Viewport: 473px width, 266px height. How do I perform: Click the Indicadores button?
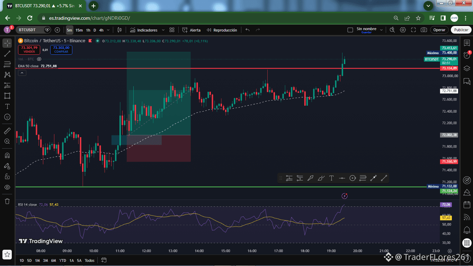[x=144, y=30]
